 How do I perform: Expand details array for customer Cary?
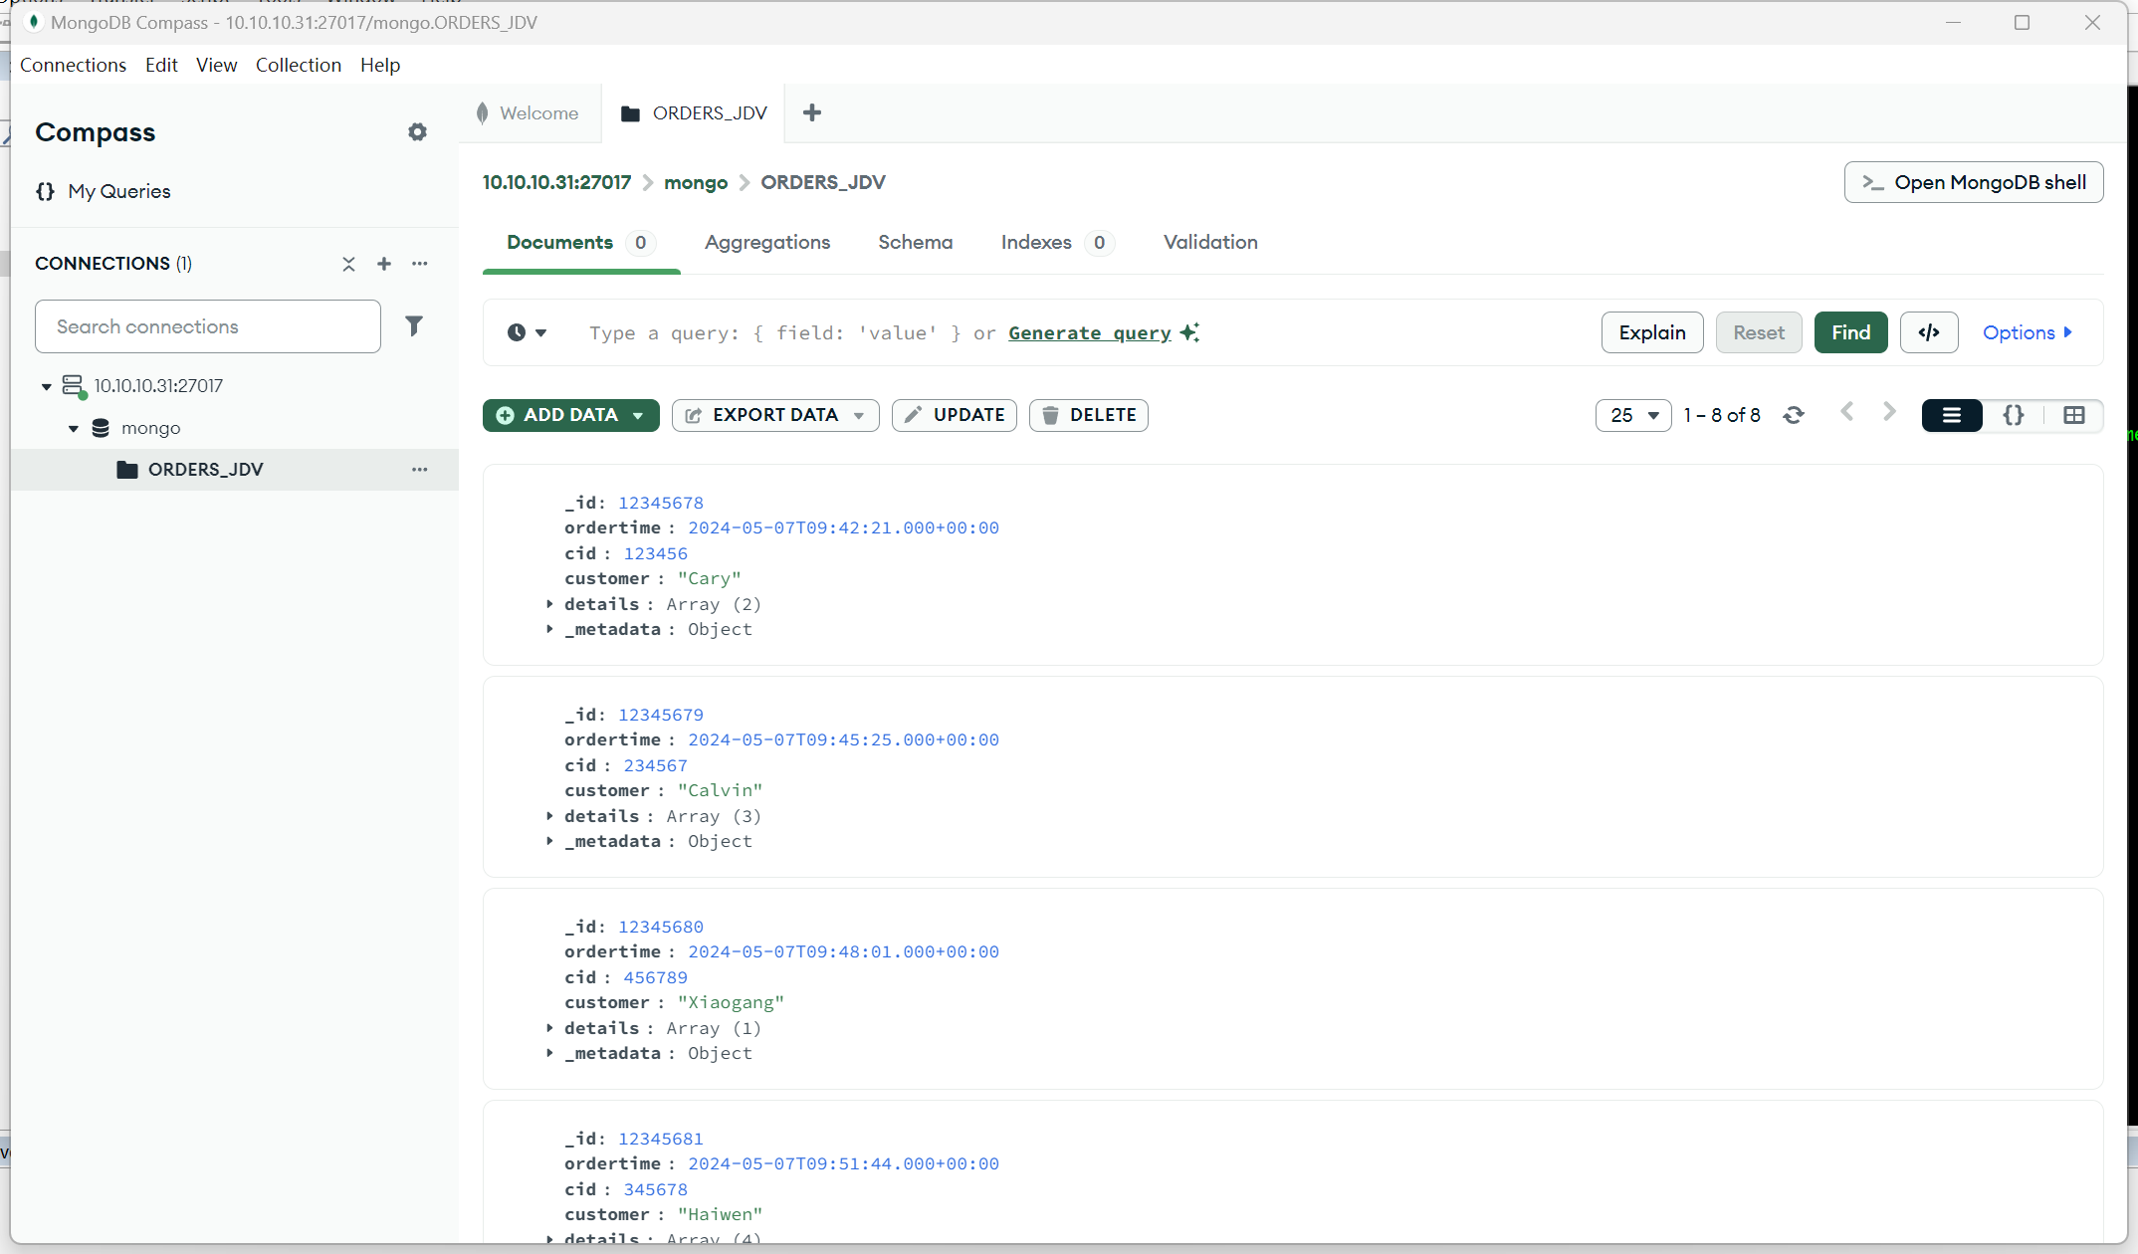point(549,604)
